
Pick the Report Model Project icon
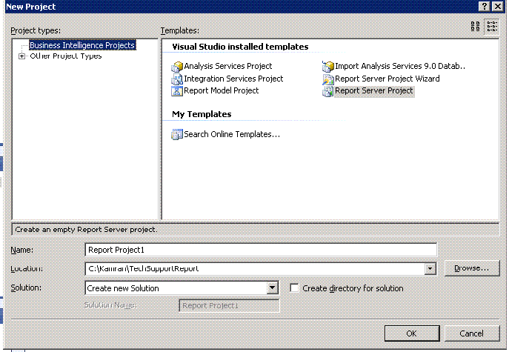(x=177, y=91)
